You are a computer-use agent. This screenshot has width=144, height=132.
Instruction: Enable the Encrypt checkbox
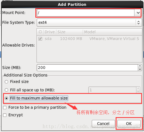5,115
